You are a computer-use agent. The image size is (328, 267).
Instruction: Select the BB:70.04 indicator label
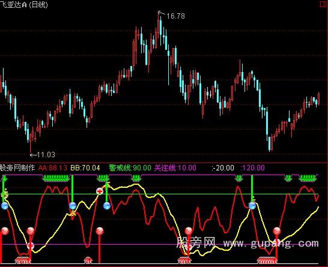click(85, 168)
